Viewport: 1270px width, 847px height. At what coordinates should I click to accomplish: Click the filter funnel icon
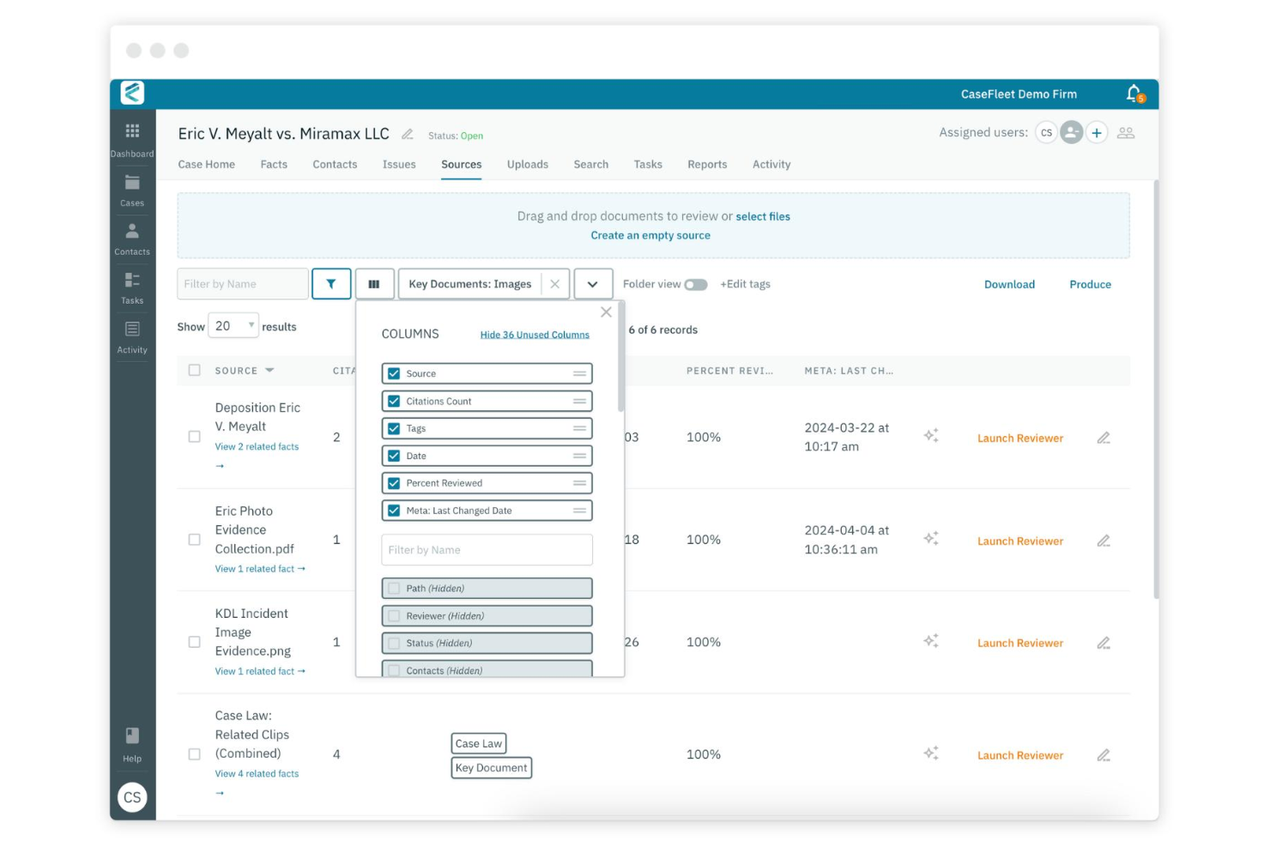(x=331, y=284)
